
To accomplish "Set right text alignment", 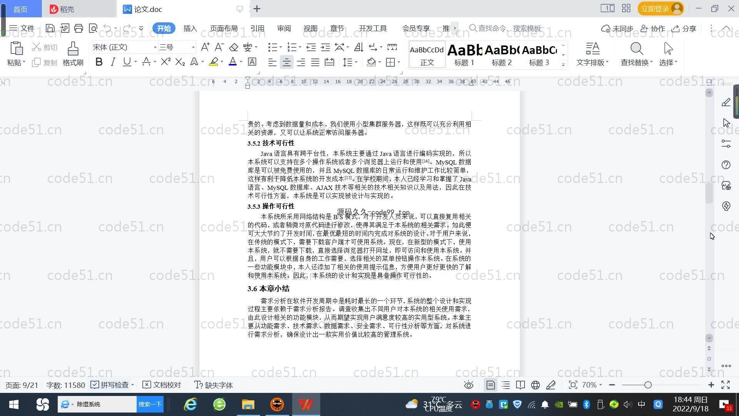I will (x=301, y=62).
